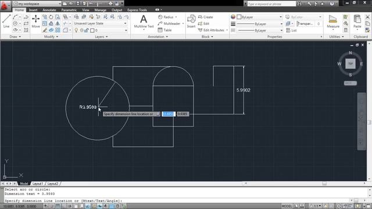Expand the Modify panel
This screenshot has height=209, width=372.
(x=51, y=37)
